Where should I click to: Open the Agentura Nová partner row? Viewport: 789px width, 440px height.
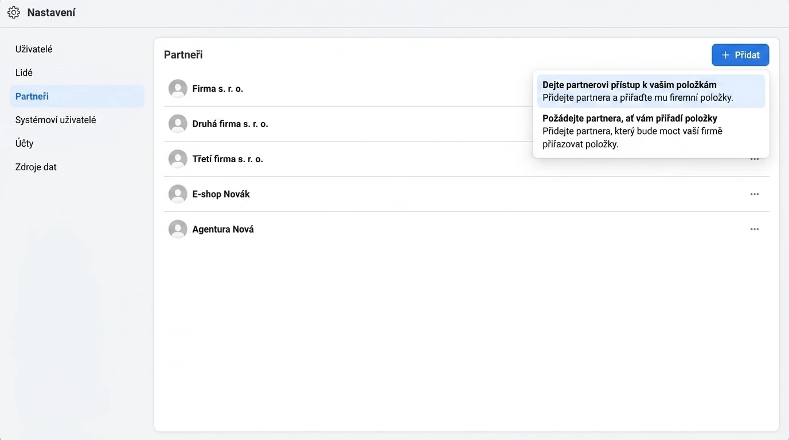tap(466, 229)
